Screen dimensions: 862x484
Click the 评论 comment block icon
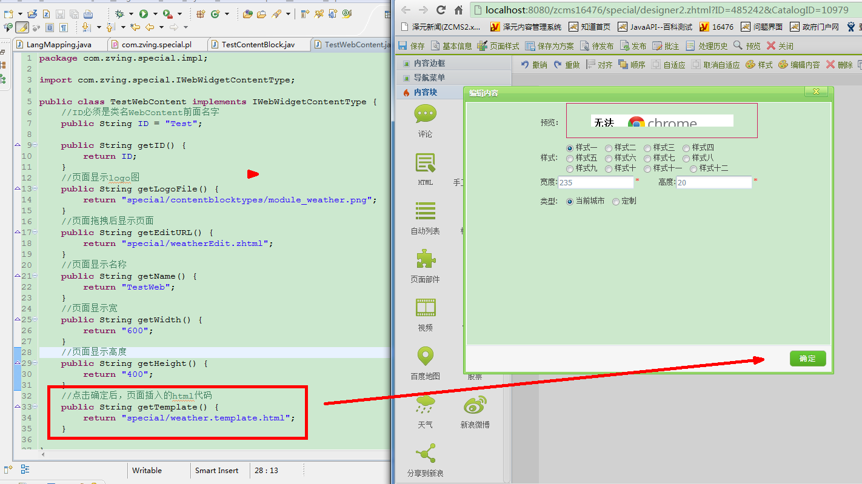click(425, 114)
